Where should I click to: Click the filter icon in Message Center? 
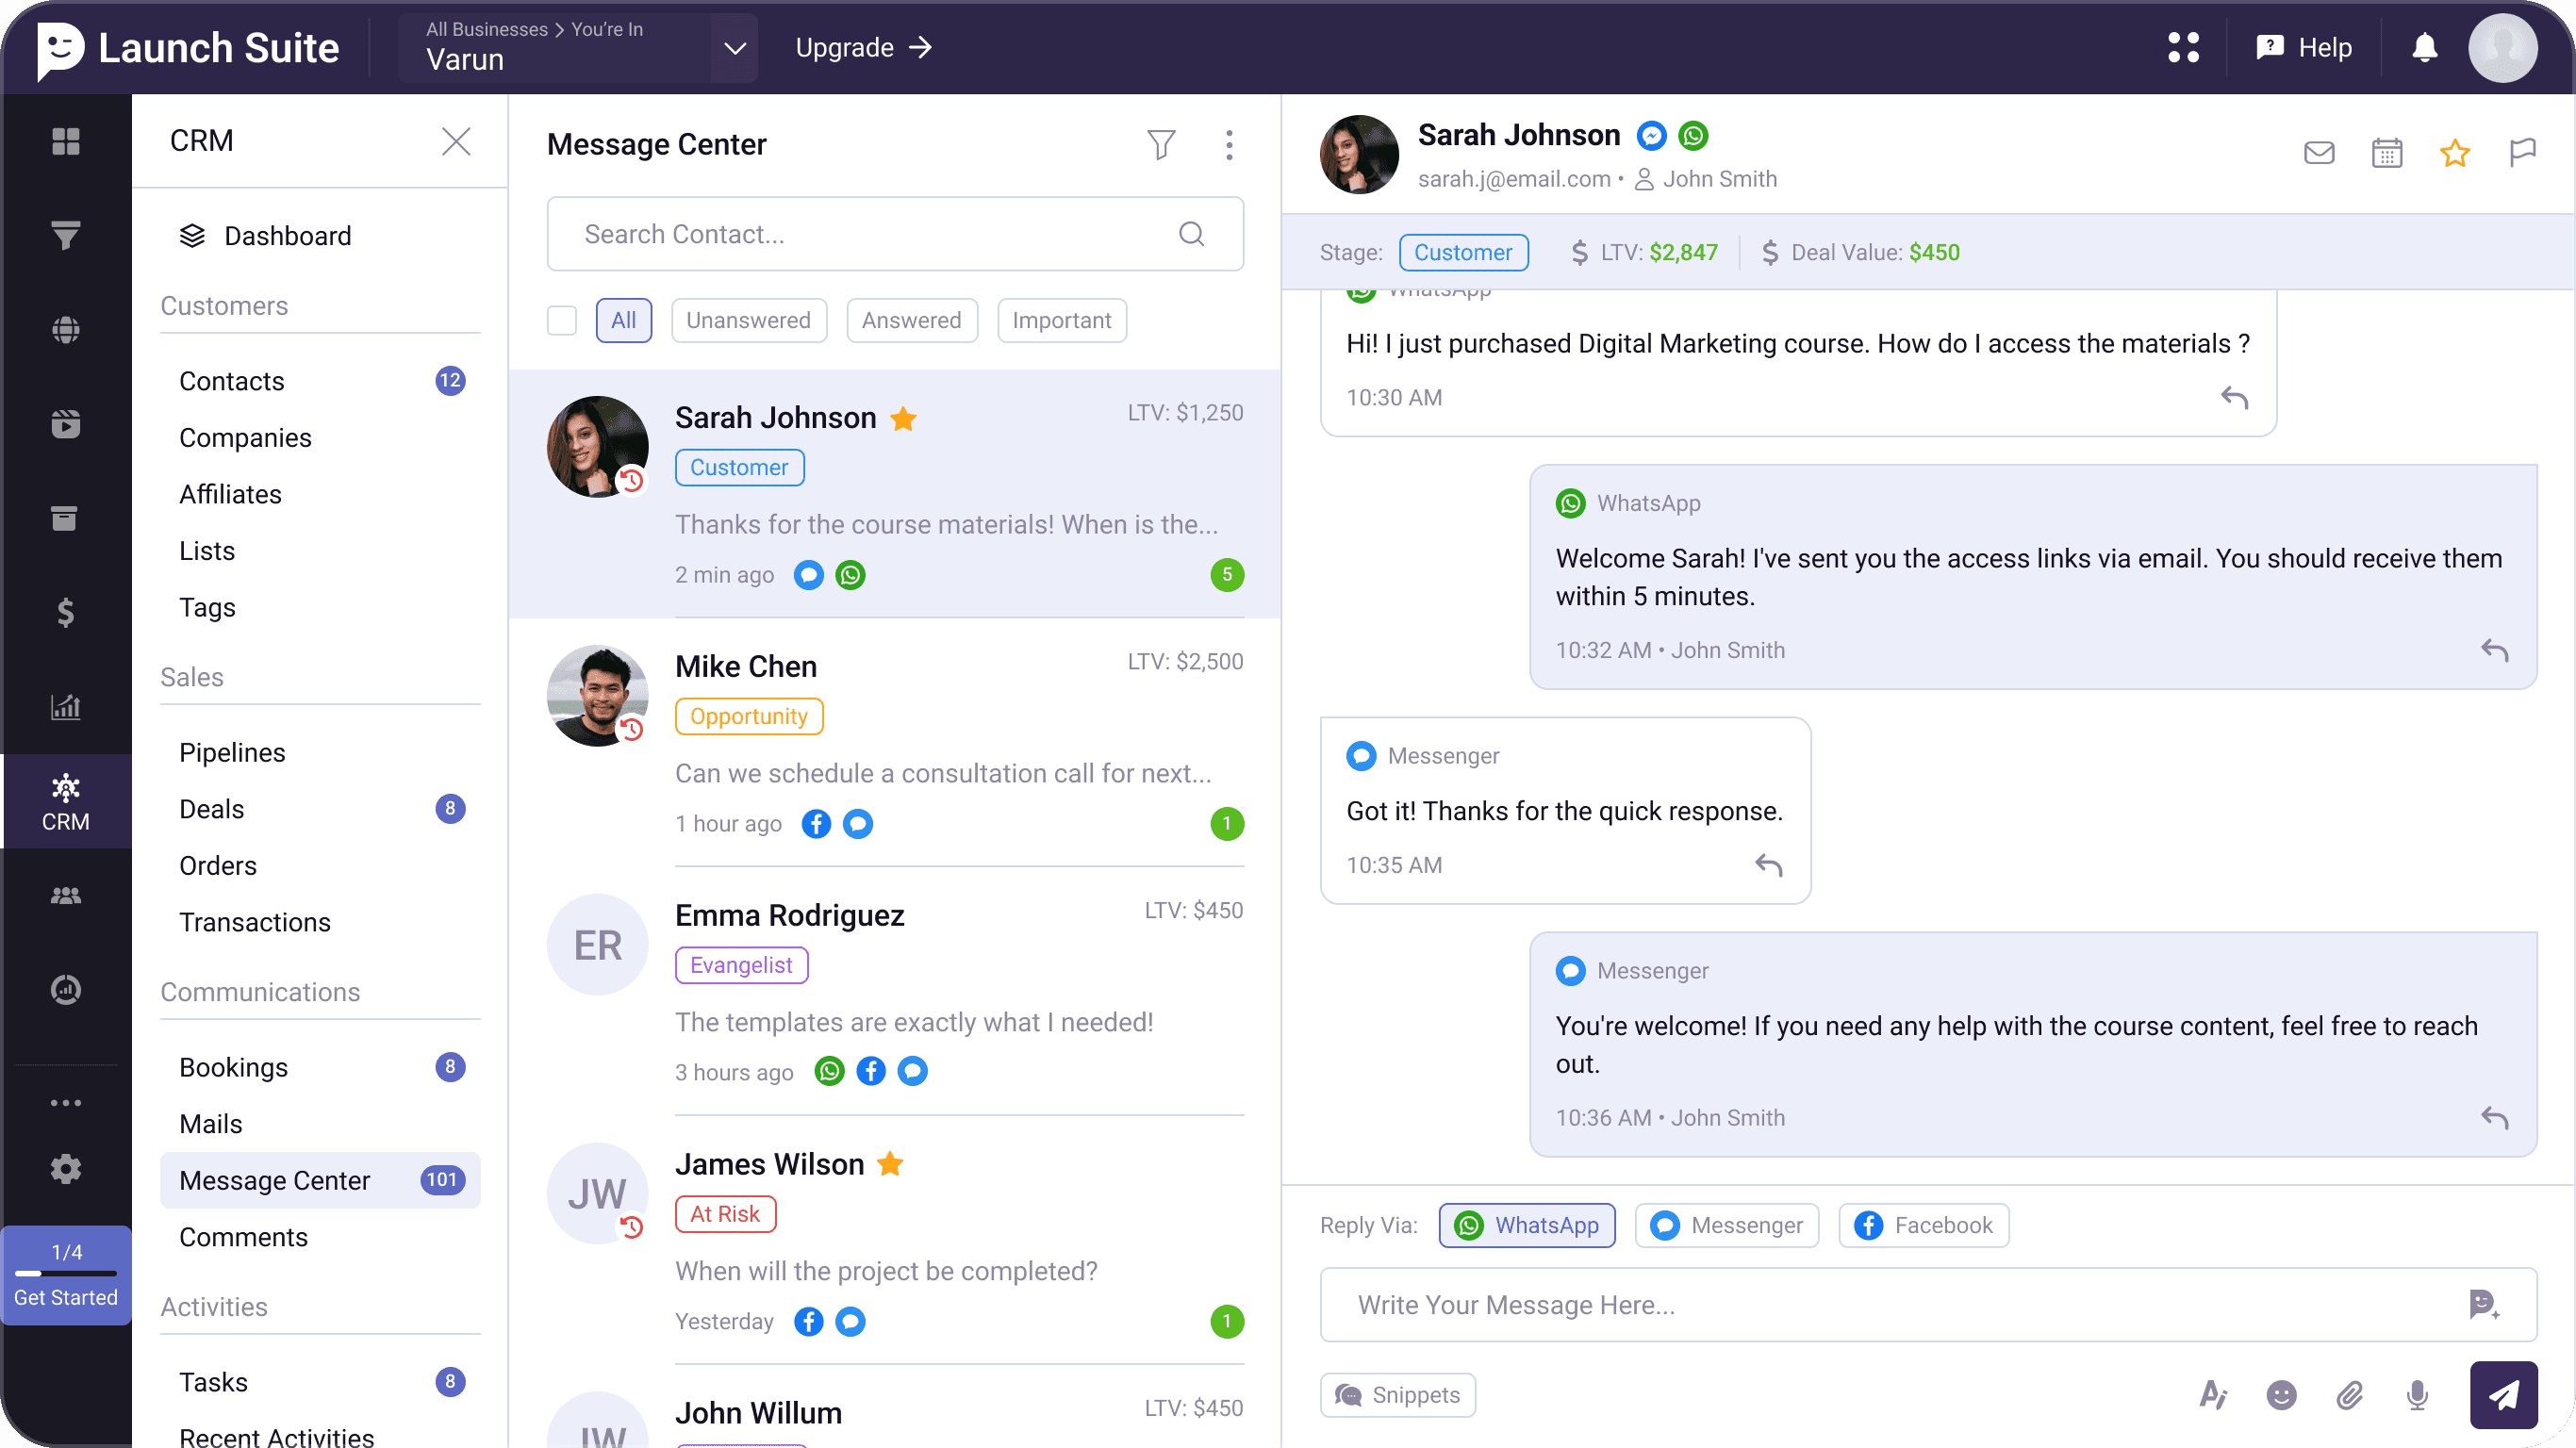[x=1160, y=145]
